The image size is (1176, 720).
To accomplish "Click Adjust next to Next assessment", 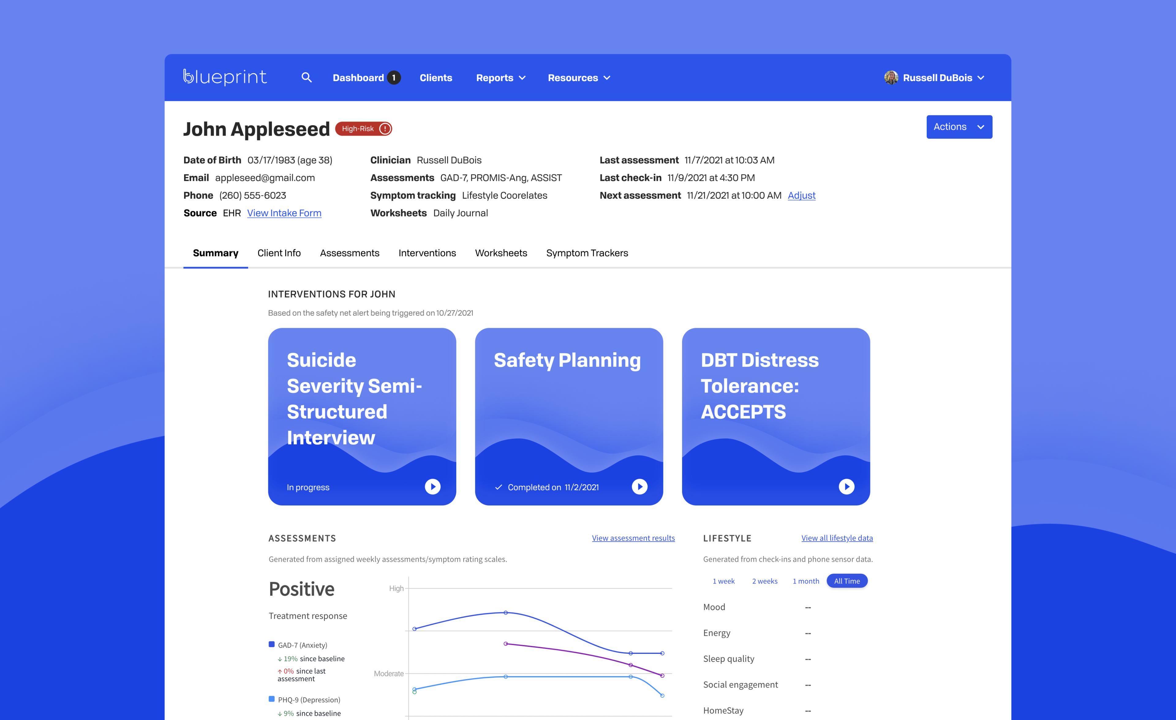I will coord(801,195).
